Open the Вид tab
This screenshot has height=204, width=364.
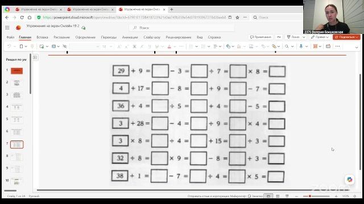[x=200, y=37]
